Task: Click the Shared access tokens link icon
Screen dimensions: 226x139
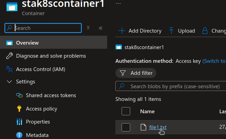Action: 19,95
